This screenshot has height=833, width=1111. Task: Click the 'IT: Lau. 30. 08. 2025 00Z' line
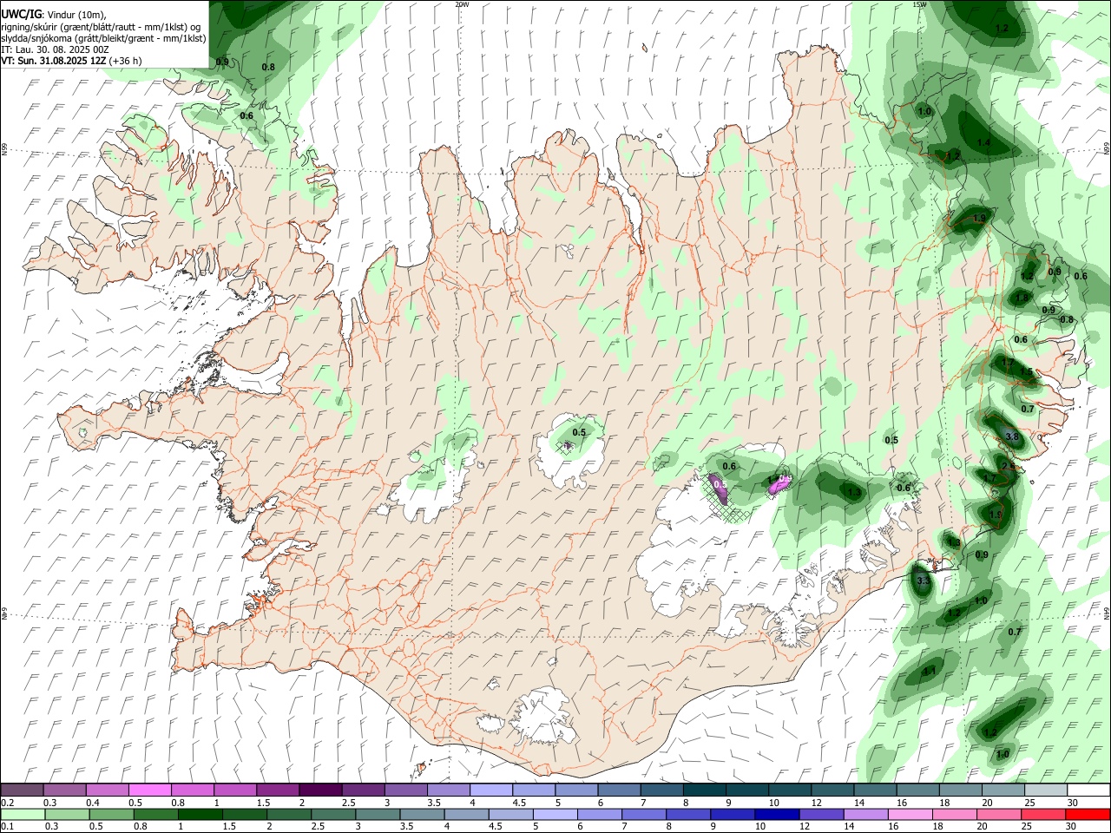(55, 49)
